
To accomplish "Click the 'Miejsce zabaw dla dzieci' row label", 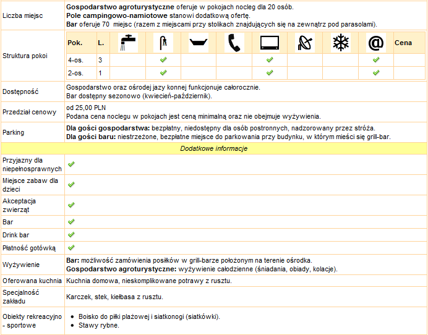I will pyautogui.click(x=30, y=185).
